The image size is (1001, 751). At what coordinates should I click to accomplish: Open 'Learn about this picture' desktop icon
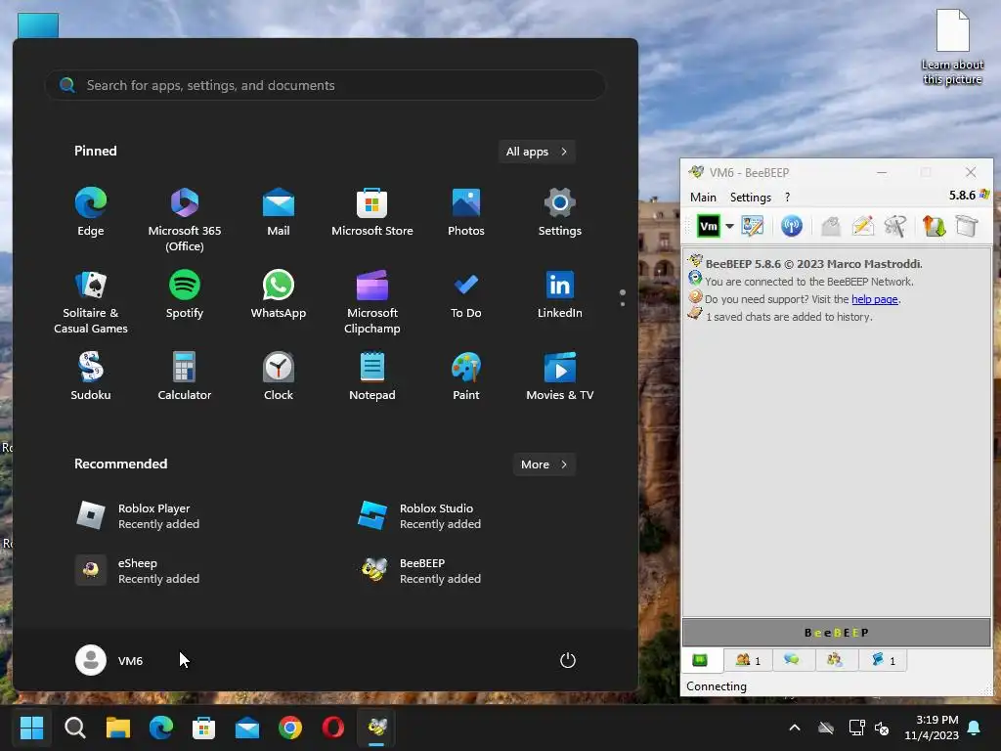952,48
